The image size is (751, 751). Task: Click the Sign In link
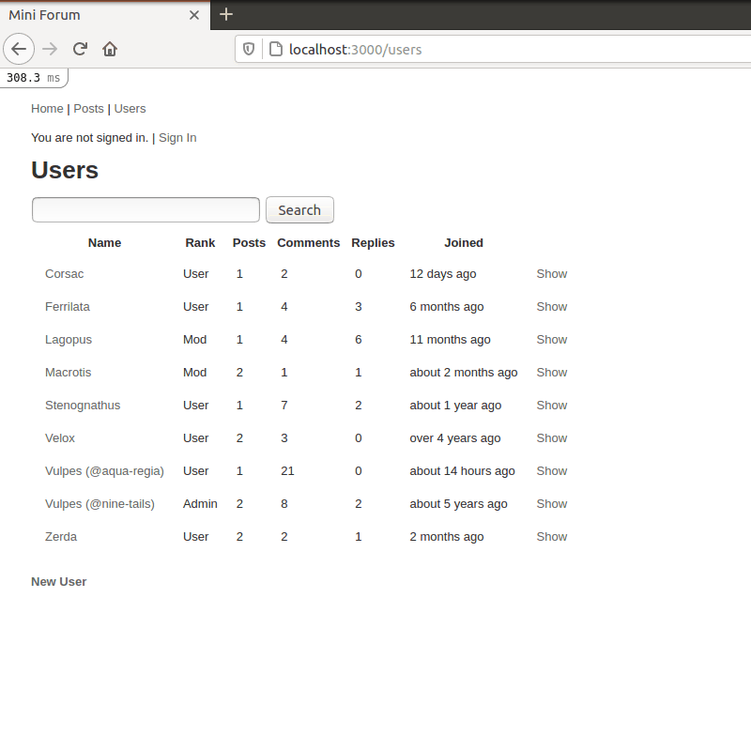[177, 138]
